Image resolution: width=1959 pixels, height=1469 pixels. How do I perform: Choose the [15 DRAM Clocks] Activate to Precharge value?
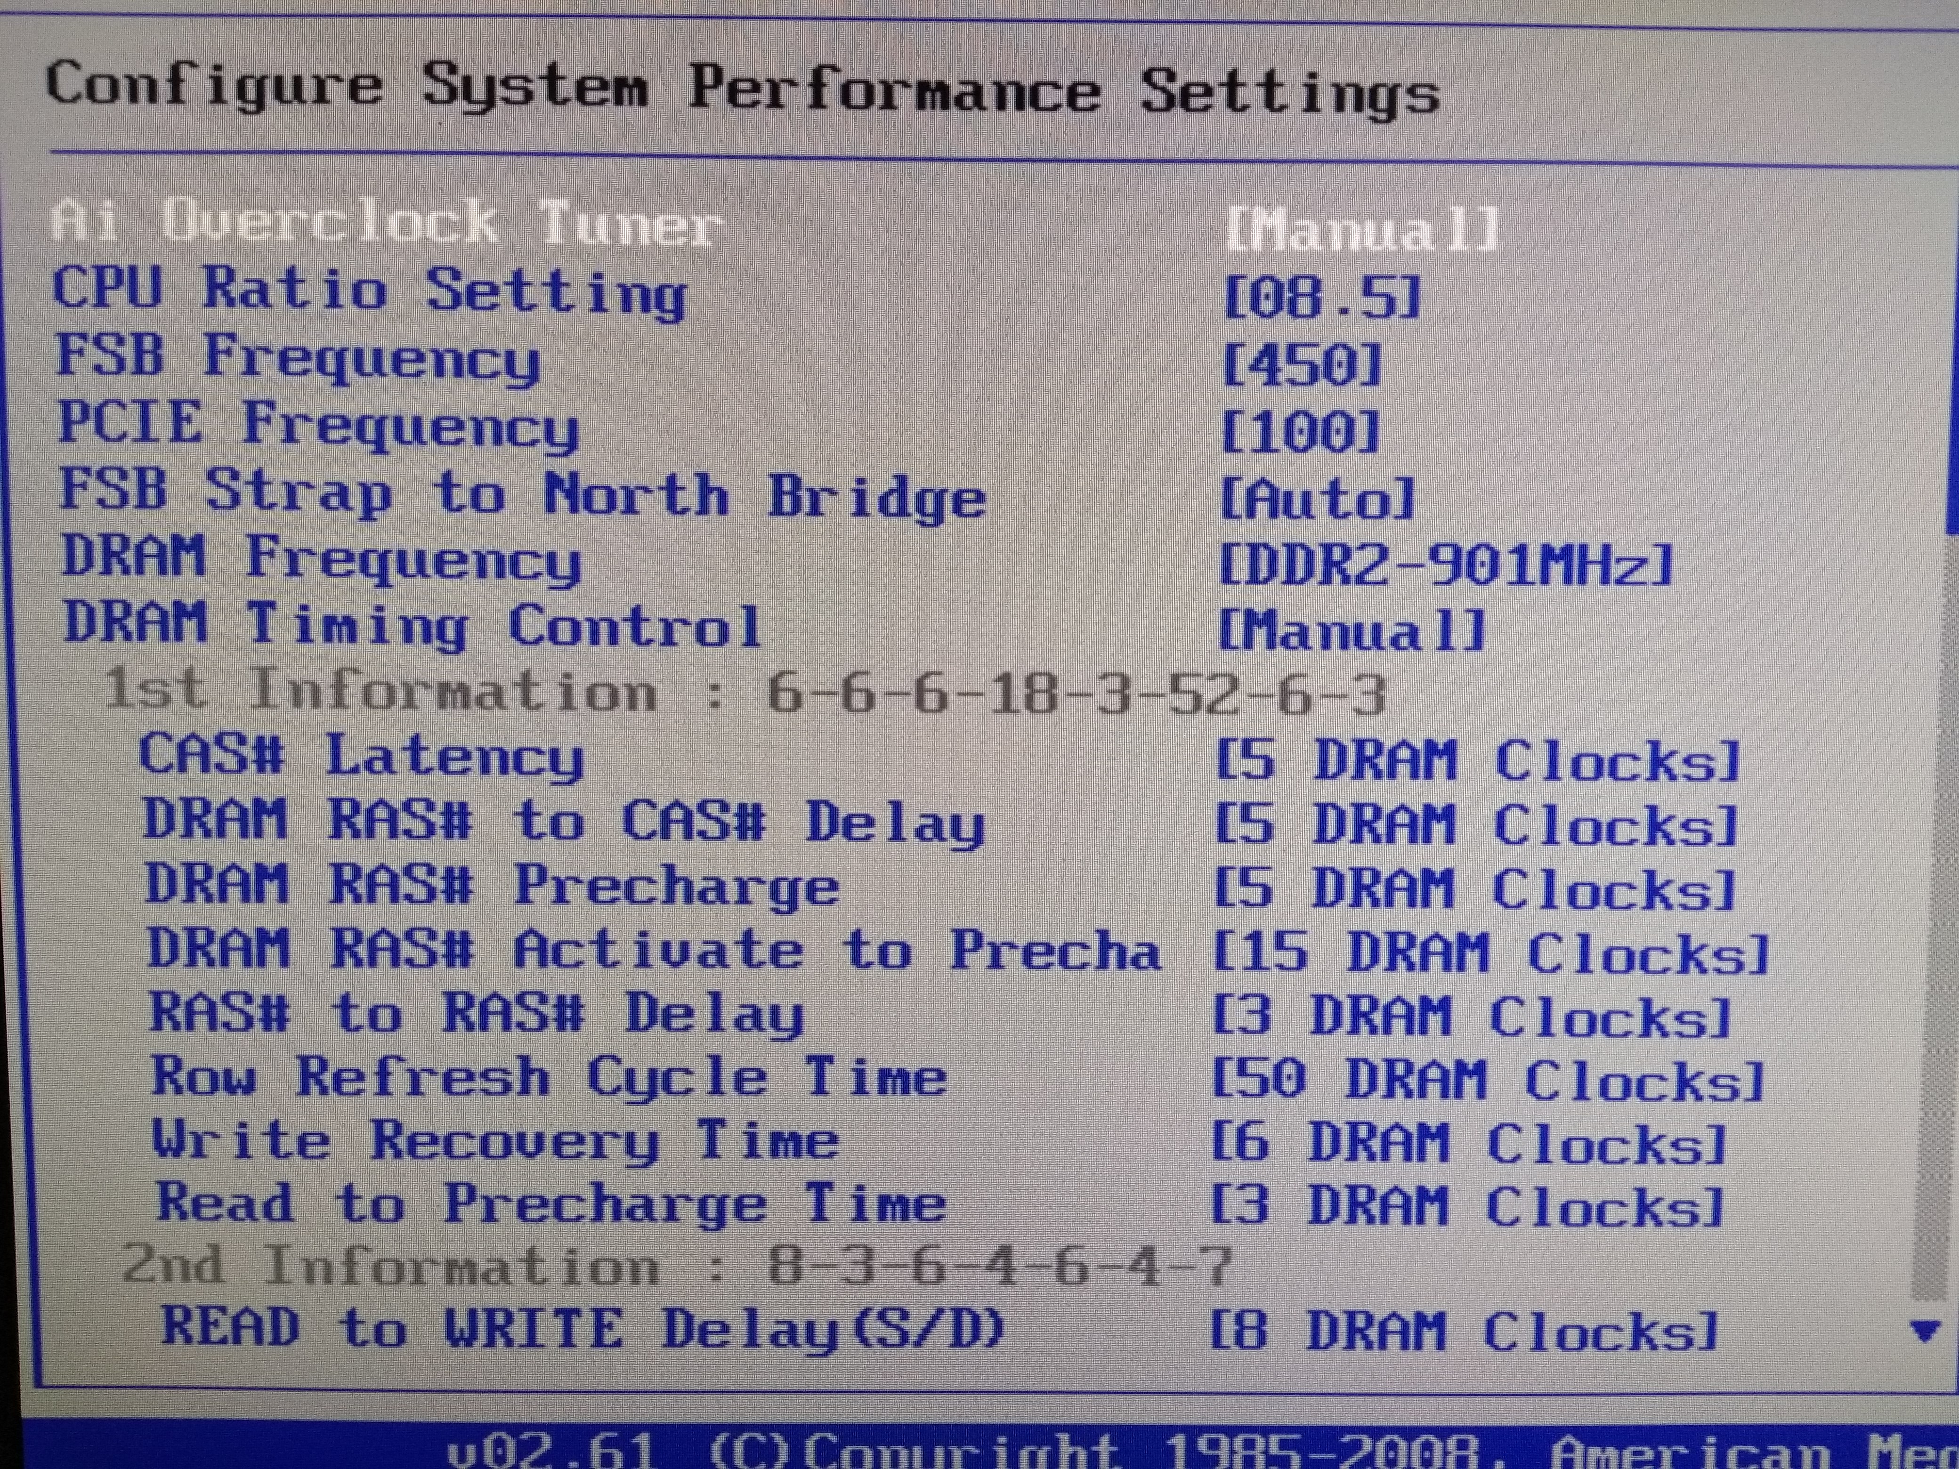[1489, 953]
